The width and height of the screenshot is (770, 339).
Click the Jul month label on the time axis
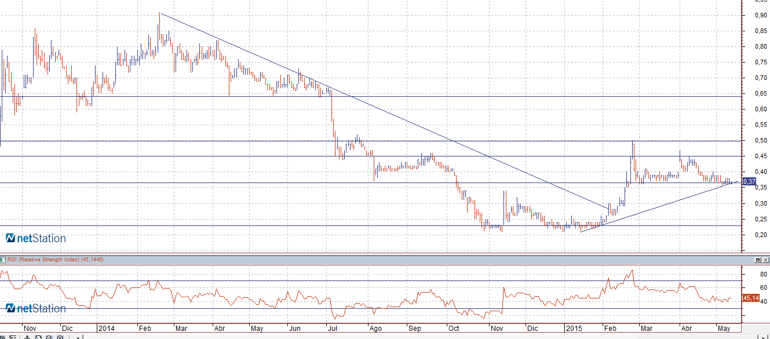pyautogui.click(x=333, y=328)
